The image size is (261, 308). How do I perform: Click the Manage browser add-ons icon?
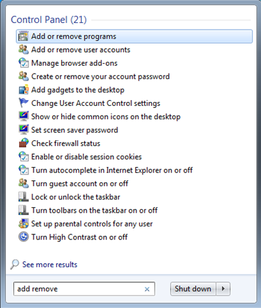[23, 63]
